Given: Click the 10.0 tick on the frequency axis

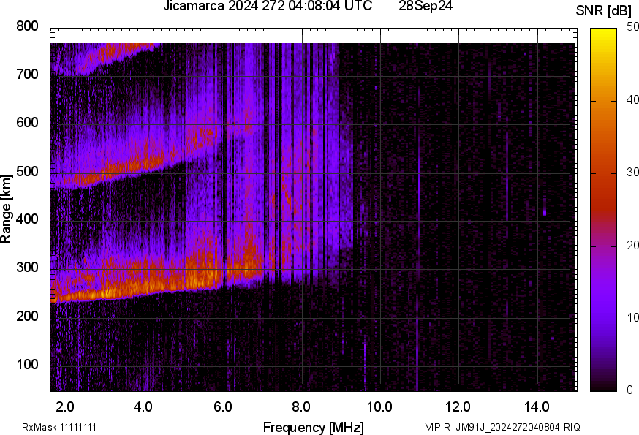Looking at the screenshot, I should pyautogui.click(x=379, y=406).
